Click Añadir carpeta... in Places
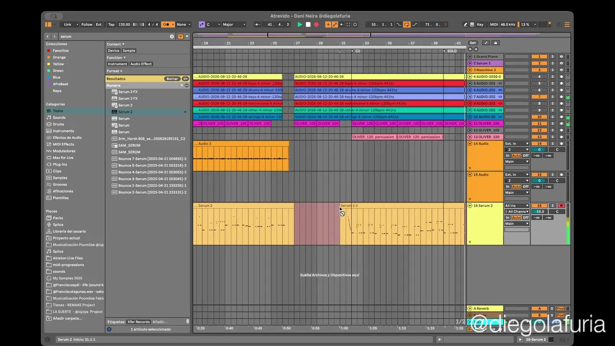 (x=67, y=318)
